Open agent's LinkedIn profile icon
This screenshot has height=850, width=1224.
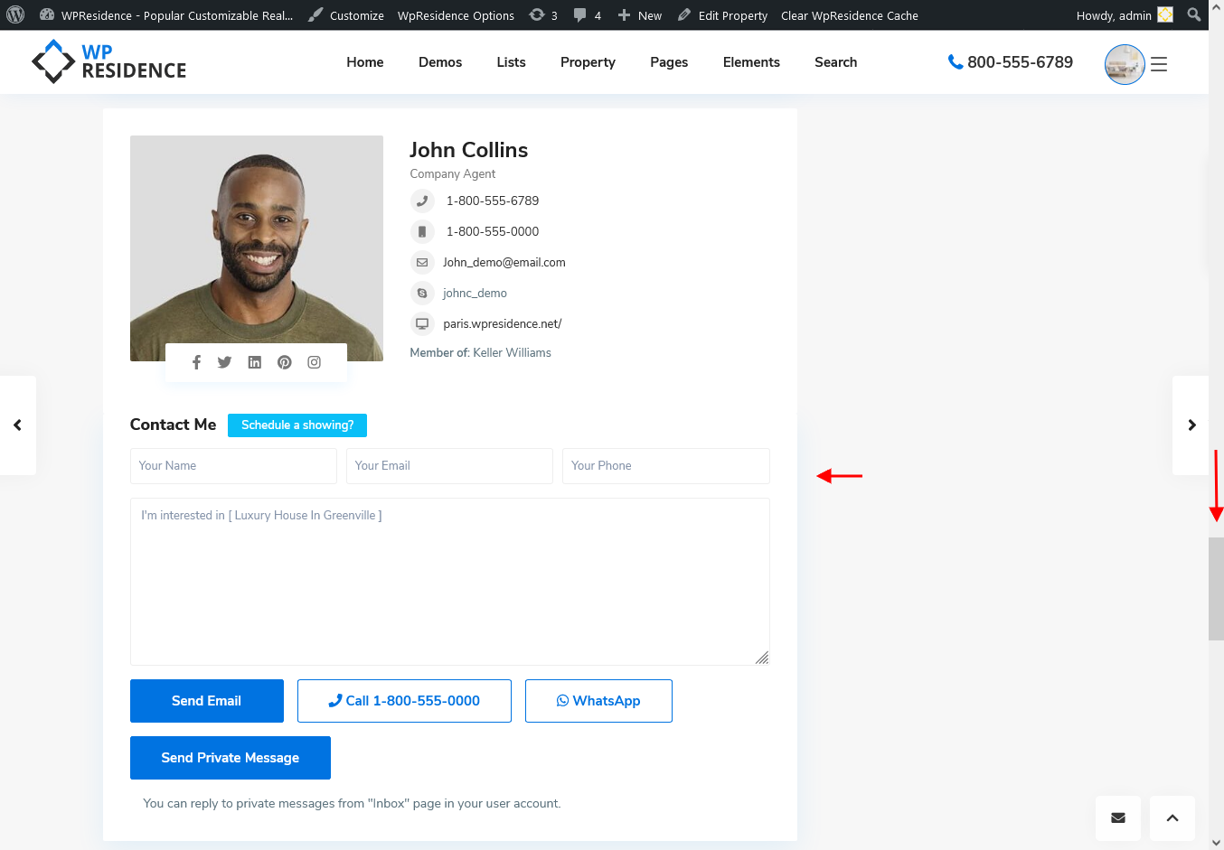click(255, 362)
